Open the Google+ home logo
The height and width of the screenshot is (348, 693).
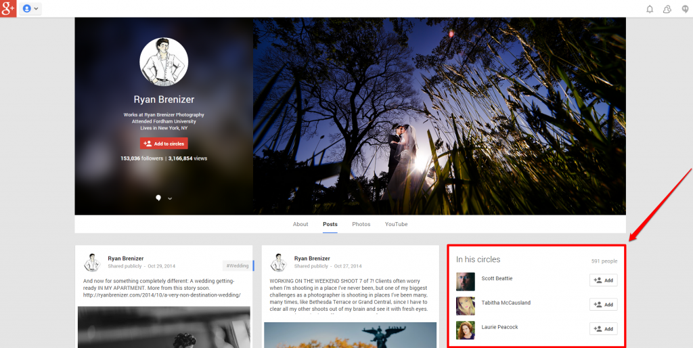point(8,8)
